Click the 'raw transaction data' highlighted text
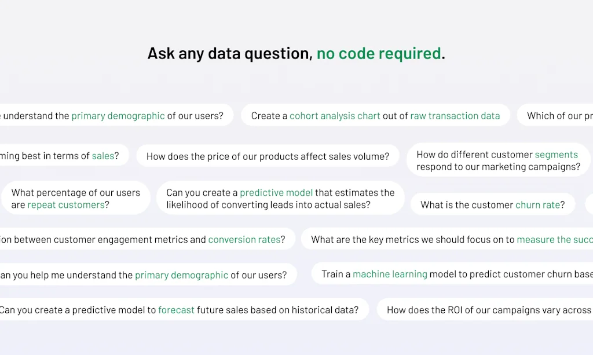The width and height of the screenshot is (593, 355). [x=455, y=115]
